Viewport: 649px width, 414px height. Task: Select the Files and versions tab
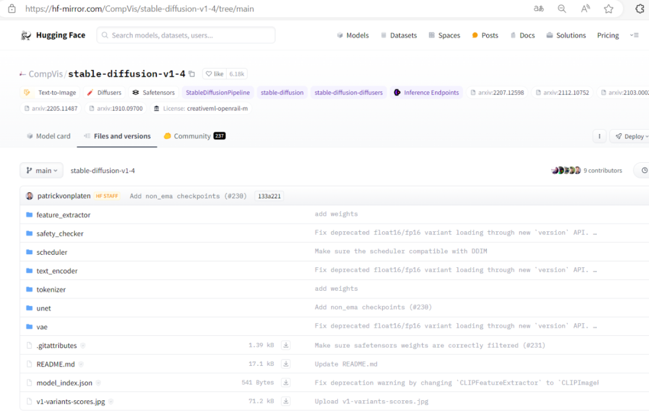[117, 136]
